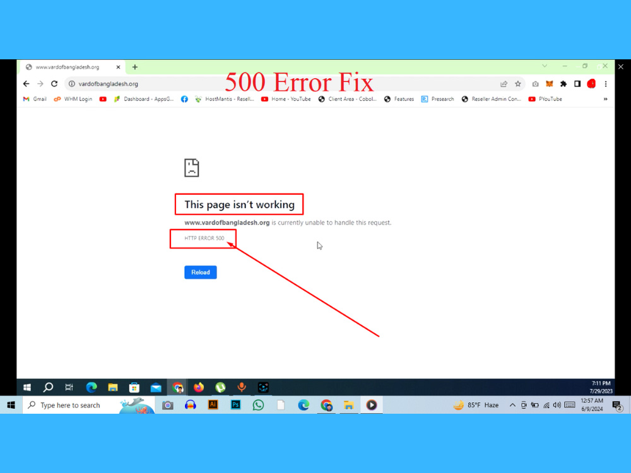Click the share page icon in address bar
631x473 pixels.
pos(504,84)
